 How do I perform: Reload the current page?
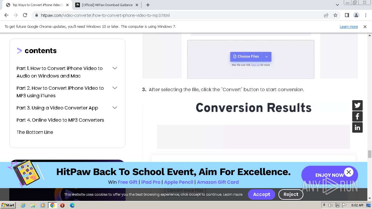(25, 15)
